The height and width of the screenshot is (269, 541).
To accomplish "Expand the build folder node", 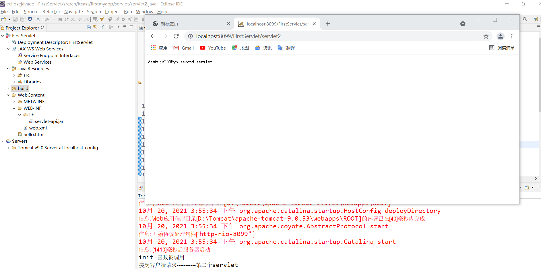I will (x=8, y=89).
